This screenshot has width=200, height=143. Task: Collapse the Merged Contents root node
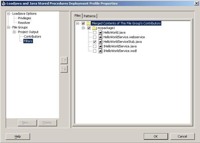click(x=77, y=23)
